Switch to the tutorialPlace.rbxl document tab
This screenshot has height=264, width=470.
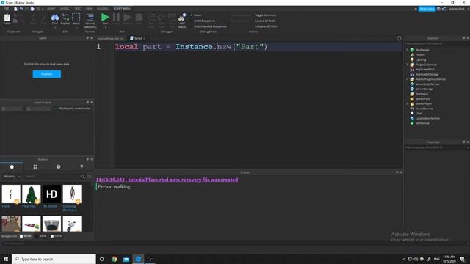click(108, 39)
